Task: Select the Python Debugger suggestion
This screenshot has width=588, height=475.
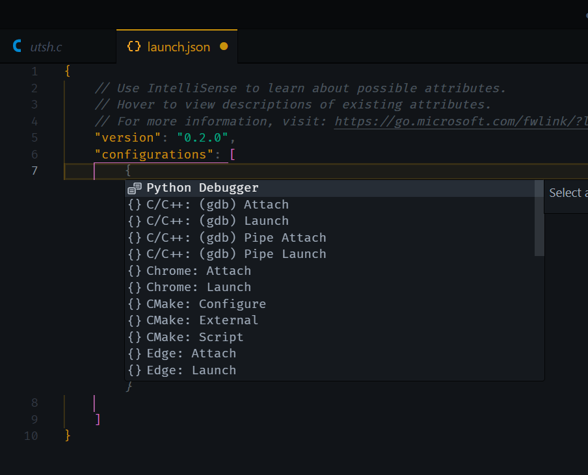Action: [x=202, y=188]
